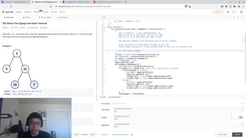The width and height of the screenshot is (246, 138).
Task: Open the notifications bell
Action: tap(228, 12)
